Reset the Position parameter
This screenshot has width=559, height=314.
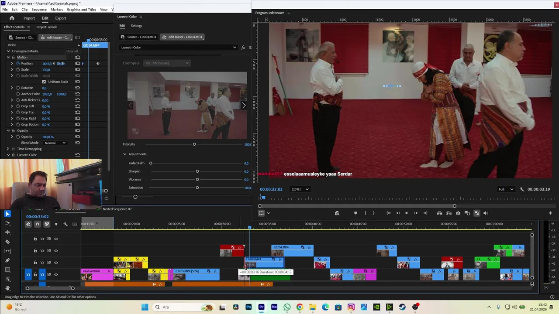[77, 64]
